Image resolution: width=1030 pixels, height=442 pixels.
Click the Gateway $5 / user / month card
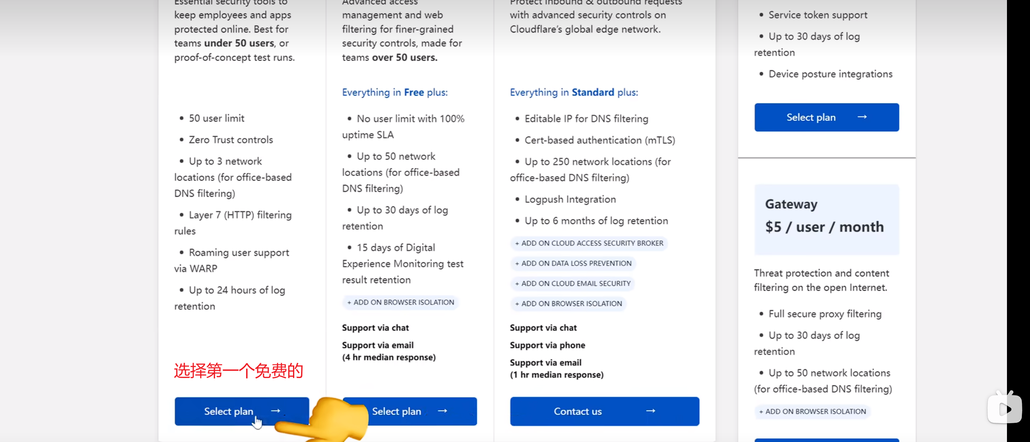pos(826,220)
